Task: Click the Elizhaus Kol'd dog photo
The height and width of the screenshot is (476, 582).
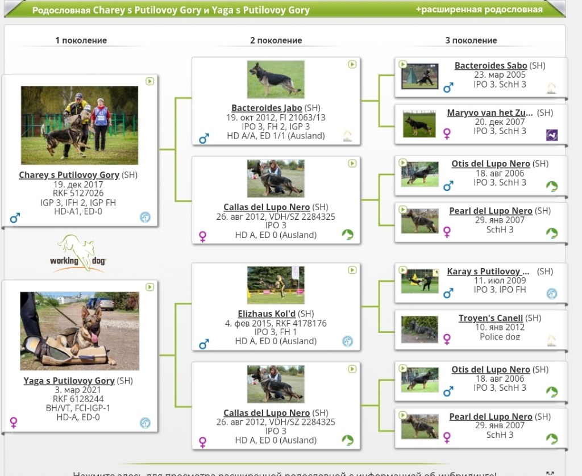Action: click(x=276, y=285)
